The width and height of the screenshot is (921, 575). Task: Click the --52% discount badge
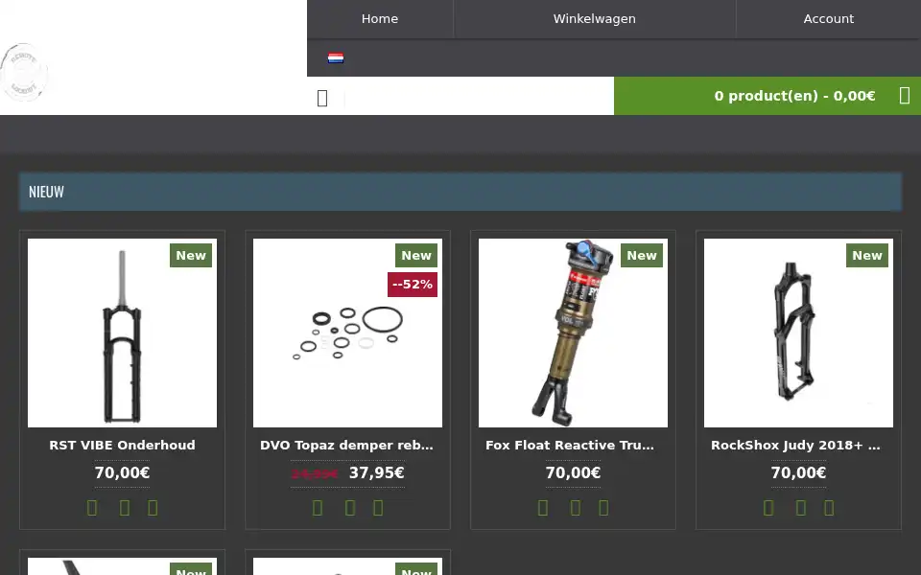[x=413, y=285]
